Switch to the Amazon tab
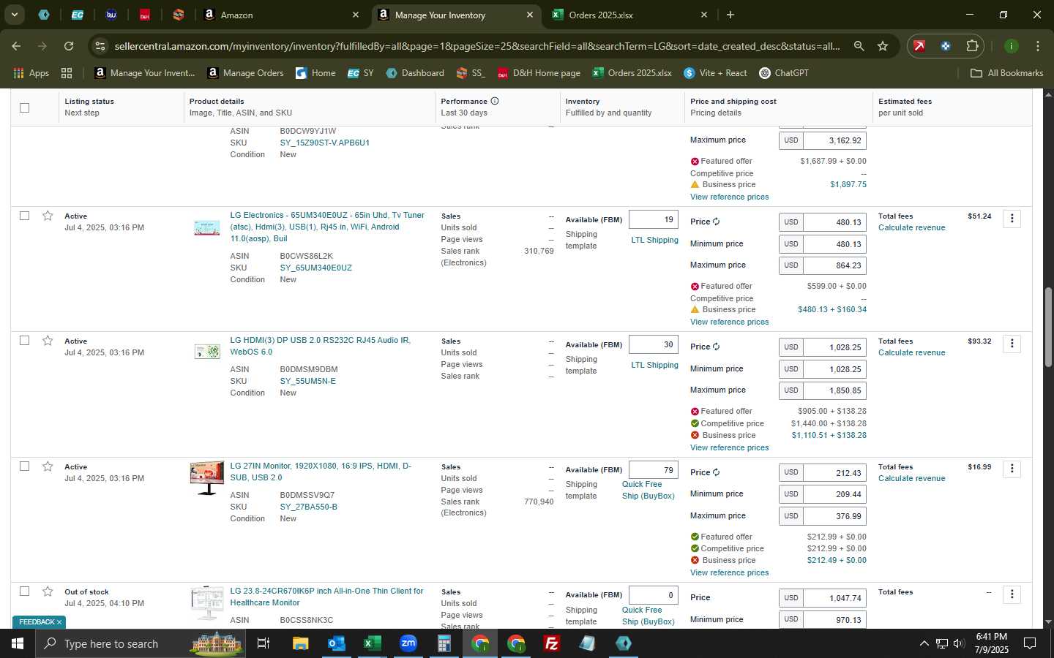Viewport: 1054px width, 658px height. pos(282,15)
